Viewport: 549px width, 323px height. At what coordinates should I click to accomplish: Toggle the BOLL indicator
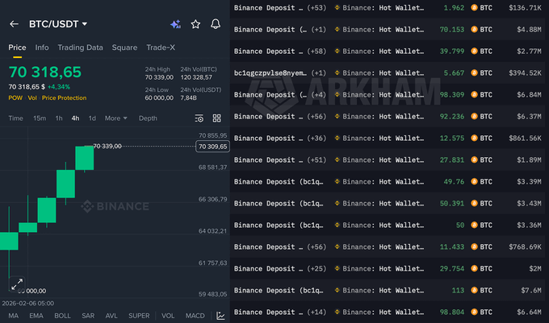coord(62,315)
